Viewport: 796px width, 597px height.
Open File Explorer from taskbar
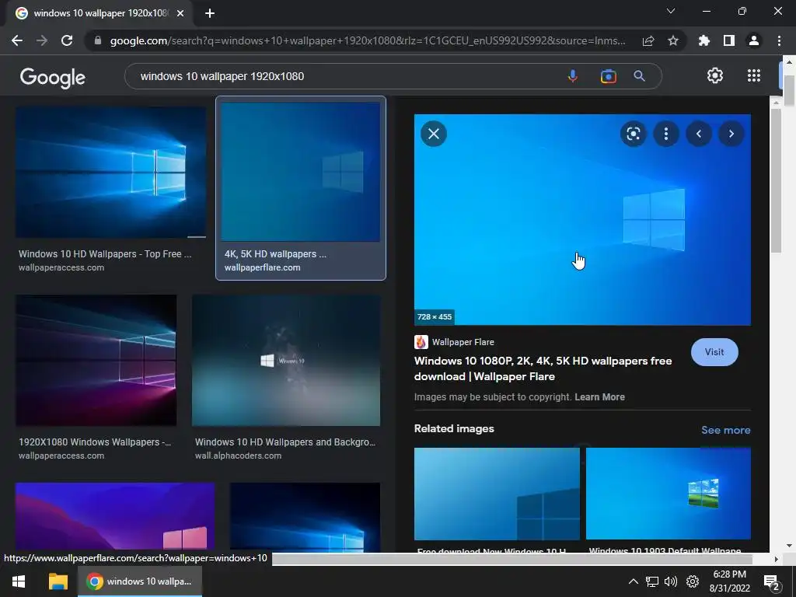tap(58, 581)
